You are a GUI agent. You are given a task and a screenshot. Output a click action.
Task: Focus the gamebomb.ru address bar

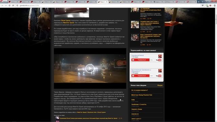(x=108, y=5)
